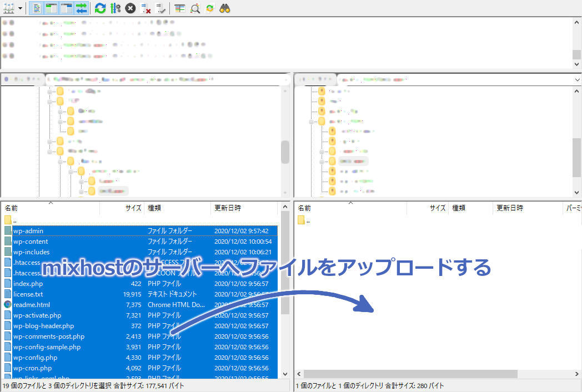Toggle the remote directory tree display
This screenshot has height=392, width=582.
pyautogui.click(x=67, y=8)
